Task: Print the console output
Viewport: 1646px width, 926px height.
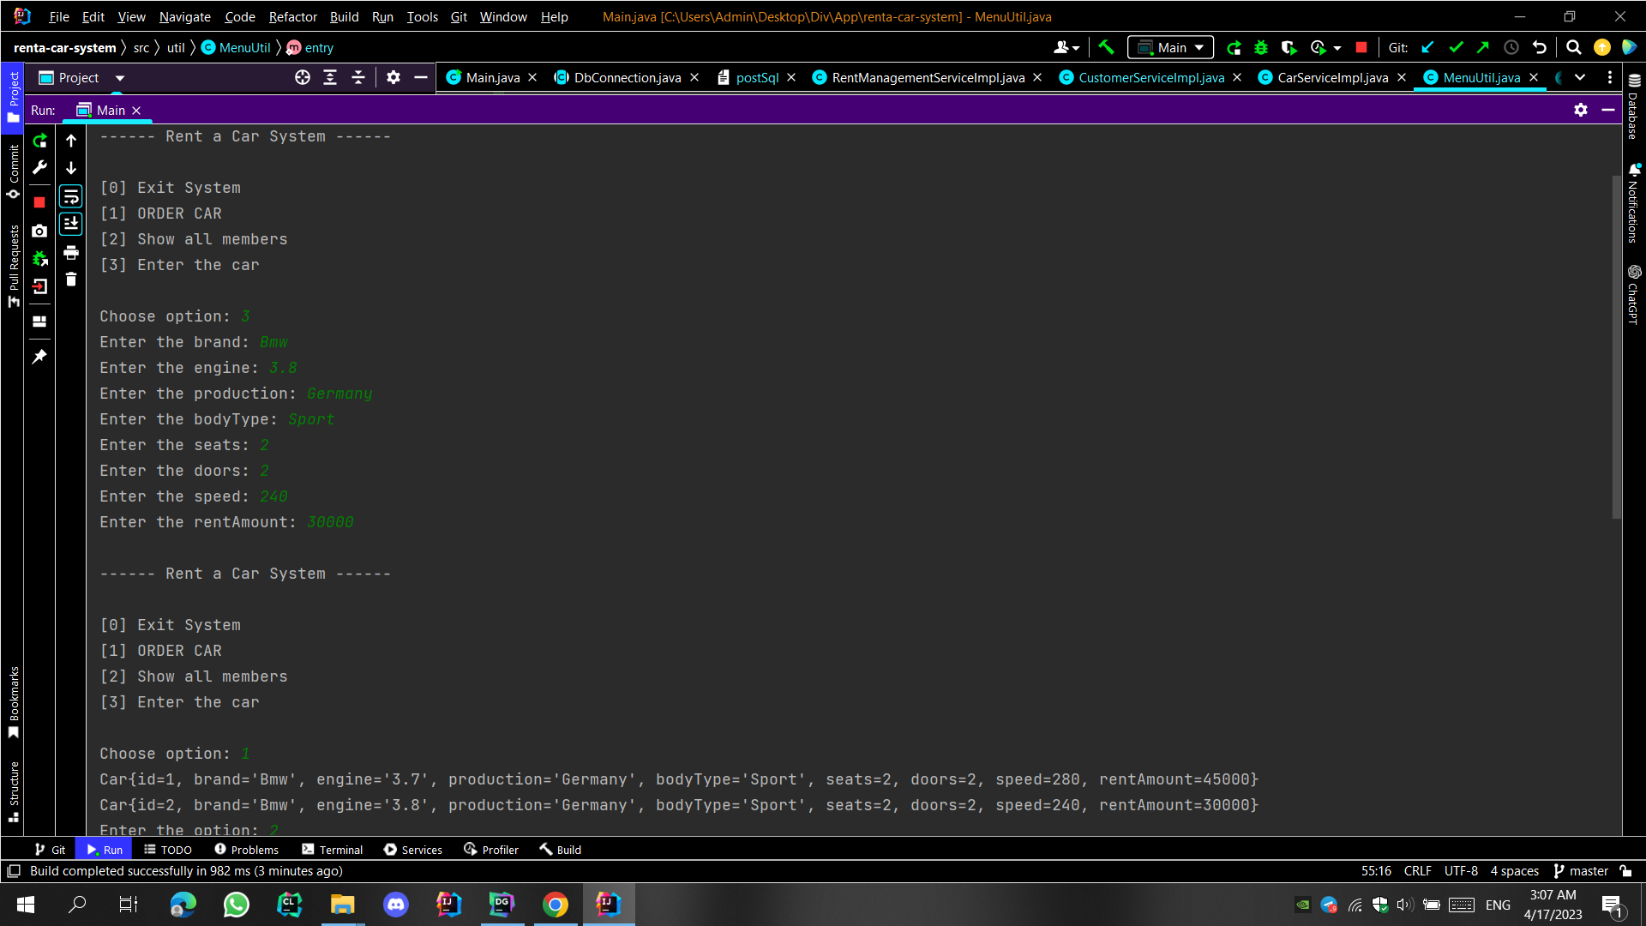Action: point(71,253)
